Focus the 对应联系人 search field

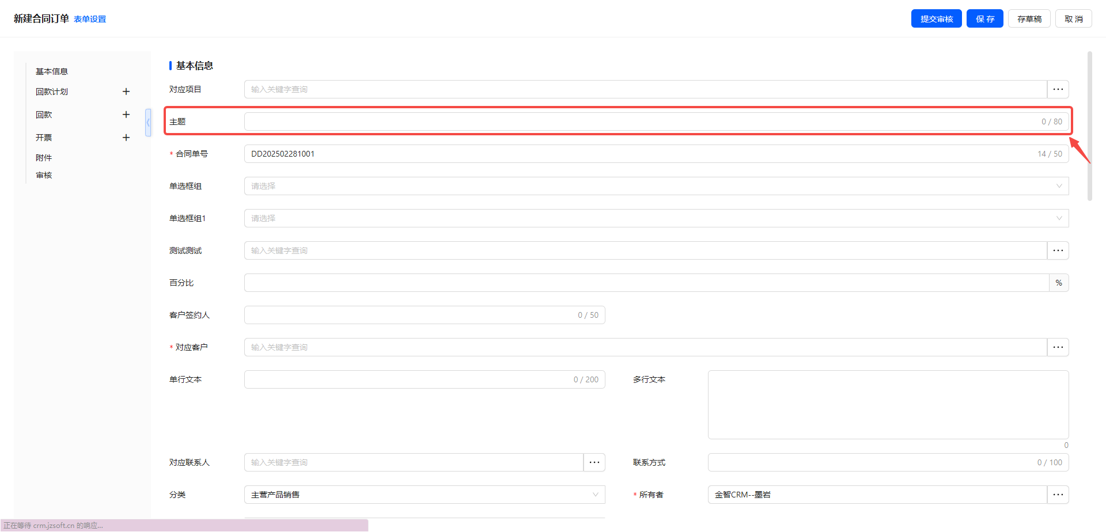click(x=414, y=462)
